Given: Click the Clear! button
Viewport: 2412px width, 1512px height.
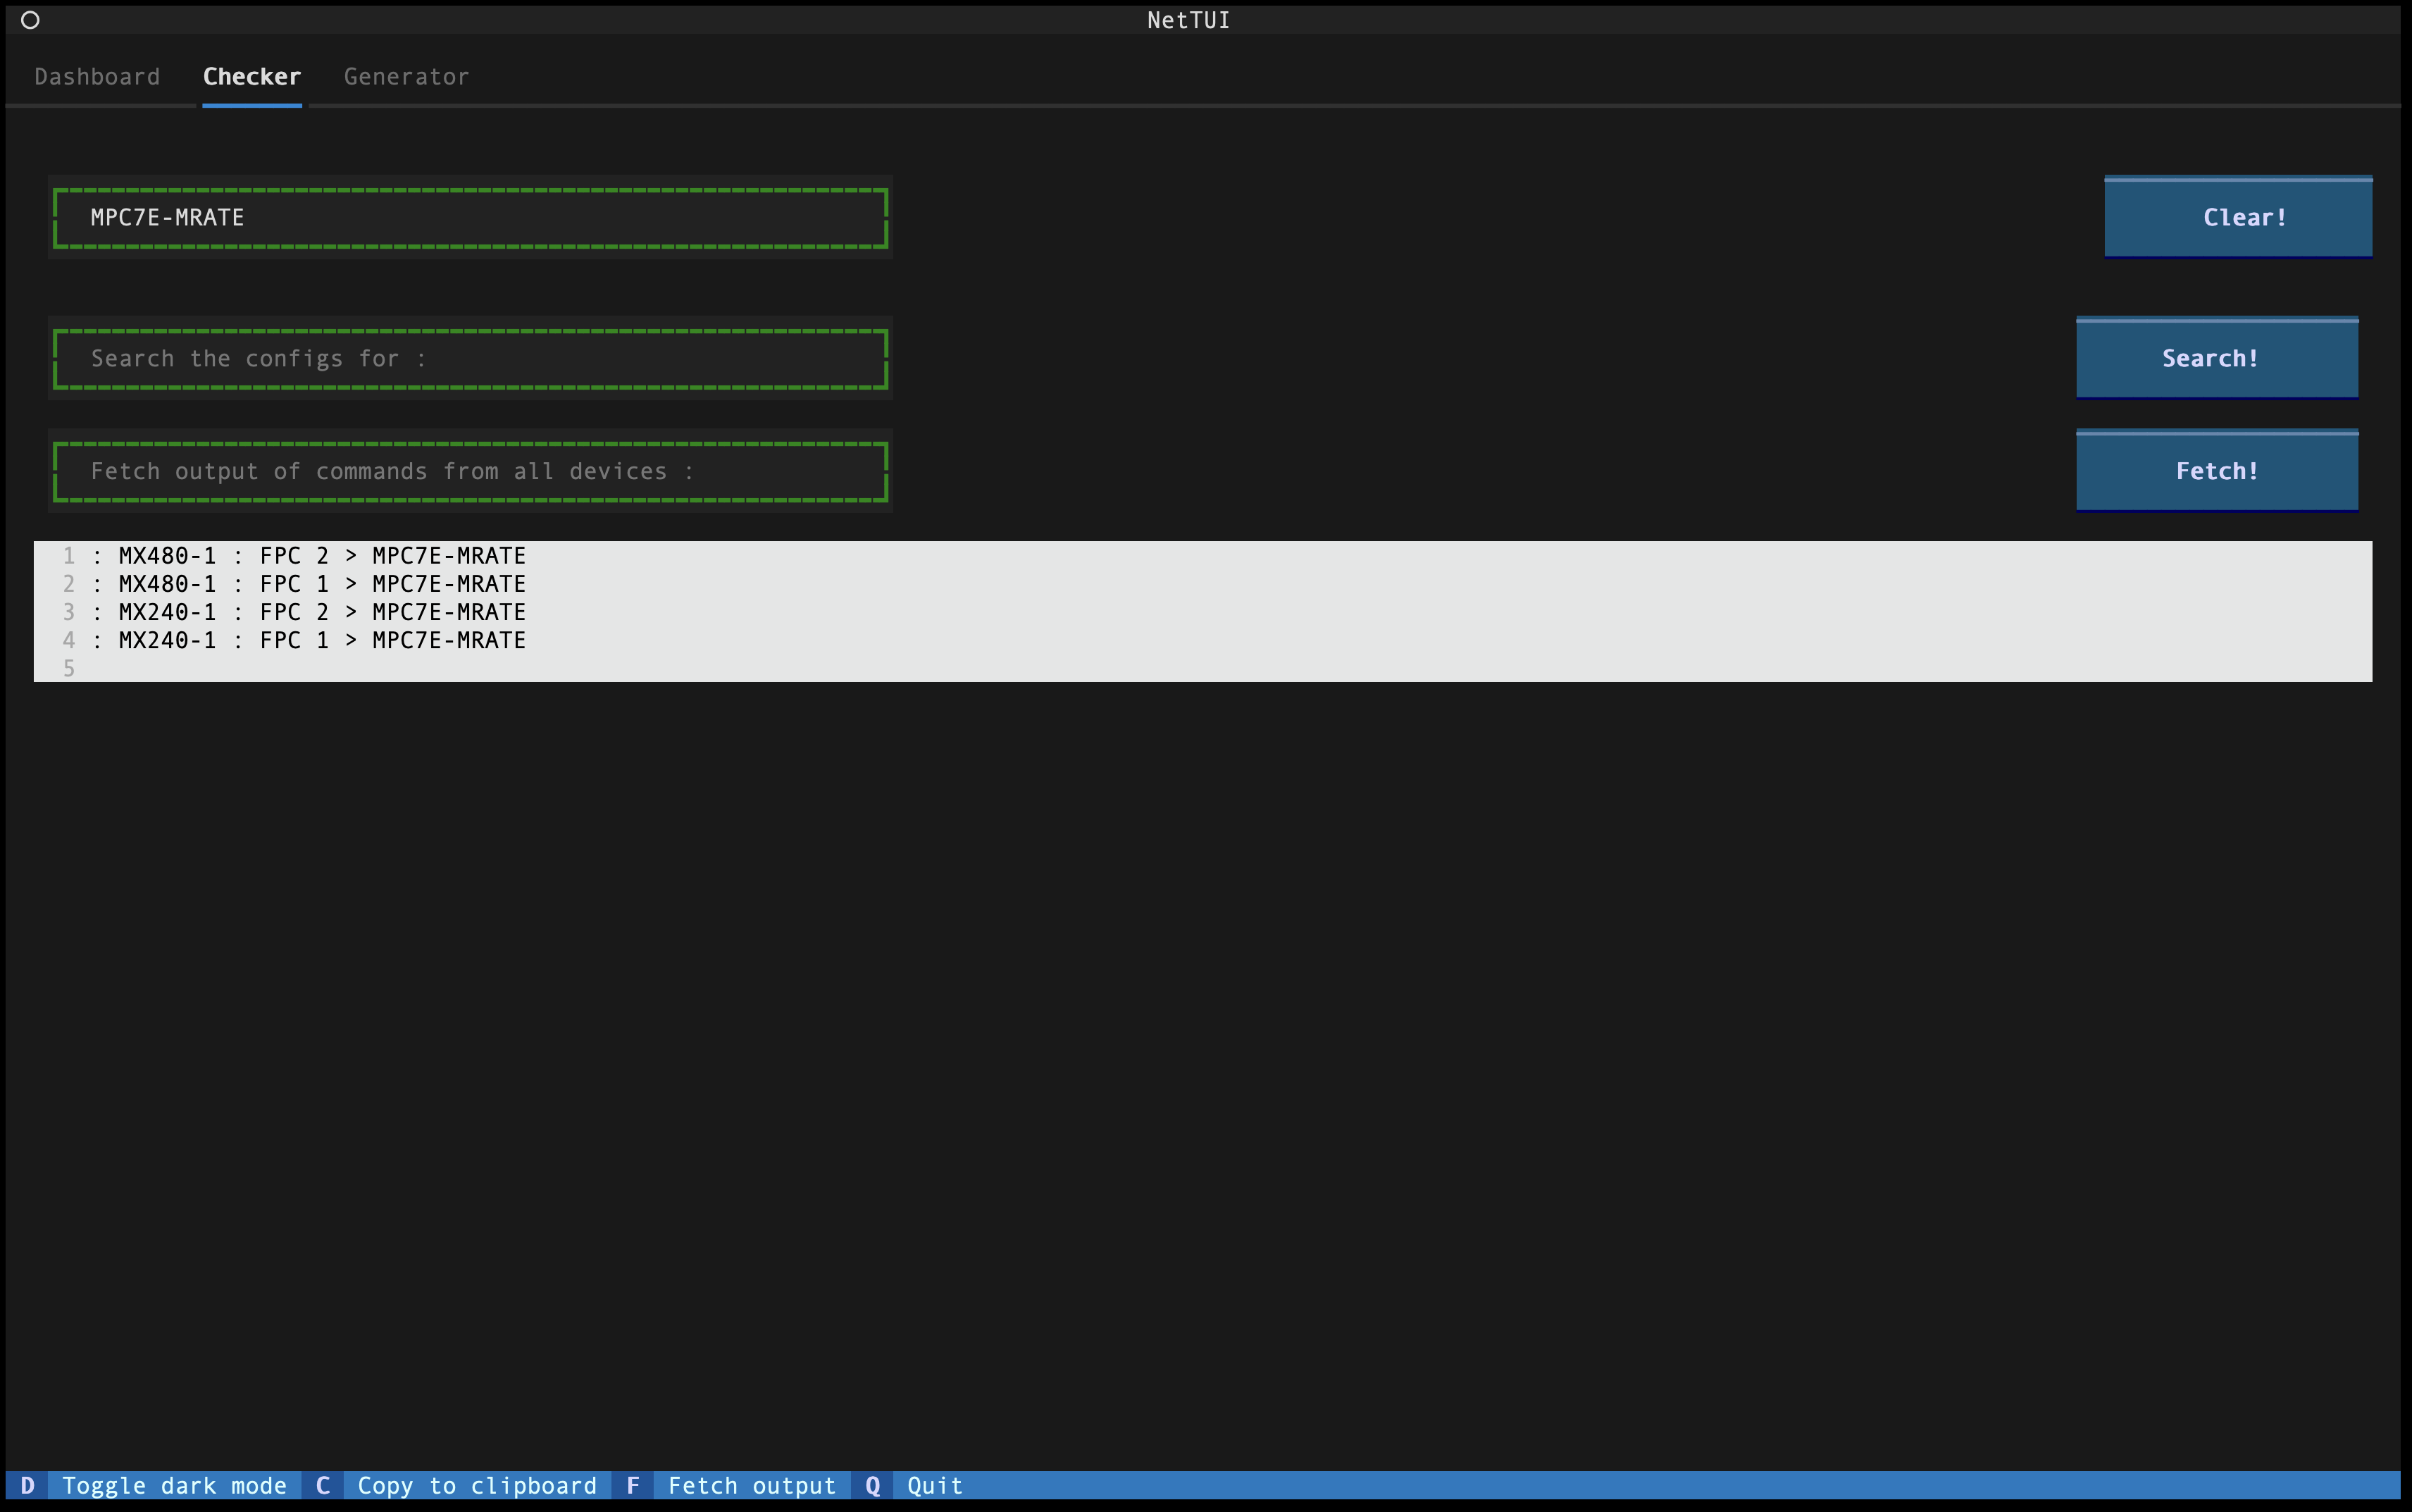Looking at the screenshot, I should tap(2238, 217).
